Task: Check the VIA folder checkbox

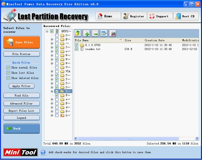Action: (x=57, y=71)
